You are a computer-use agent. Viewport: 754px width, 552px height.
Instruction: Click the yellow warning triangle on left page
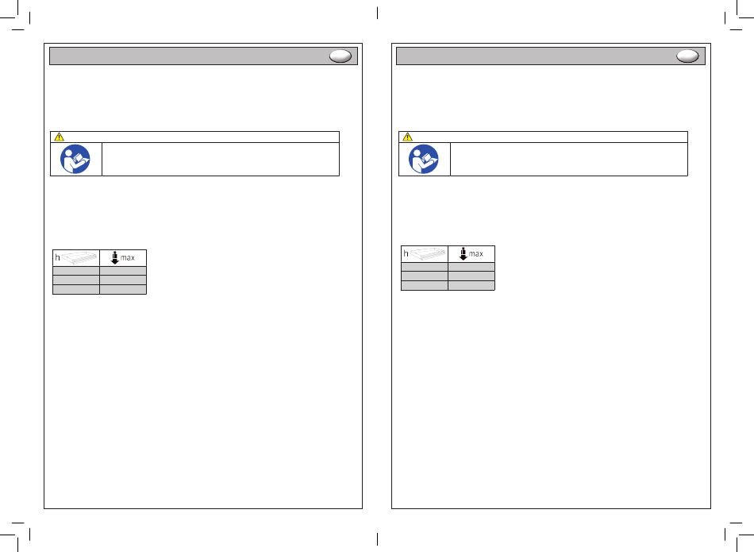(60, 137)
